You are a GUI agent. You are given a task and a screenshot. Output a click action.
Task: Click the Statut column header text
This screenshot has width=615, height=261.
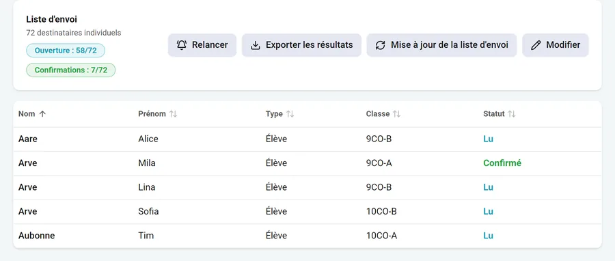494,114
